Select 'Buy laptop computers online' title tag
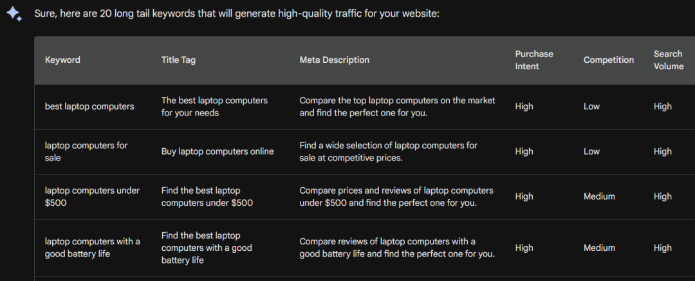 point(218,151)
